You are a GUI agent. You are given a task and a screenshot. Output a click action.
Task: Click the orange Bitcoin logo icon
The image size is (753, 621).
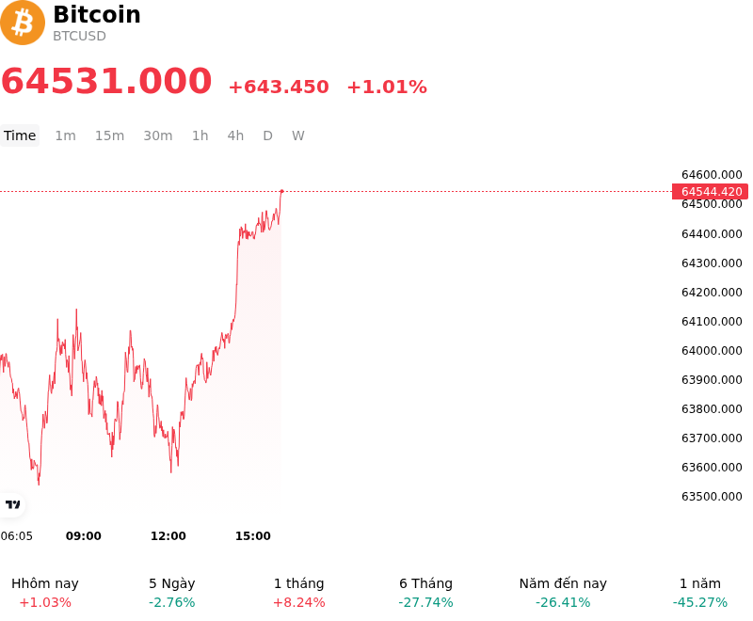[23, 23]
